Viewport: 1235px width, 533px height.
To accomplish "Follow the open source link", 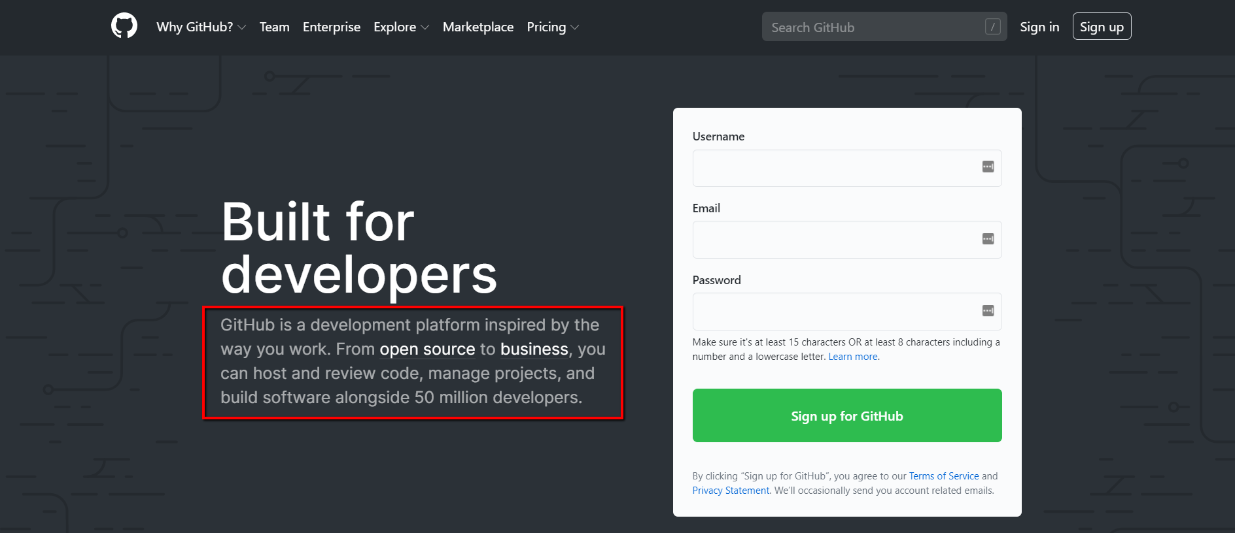I will pos(427,349).
